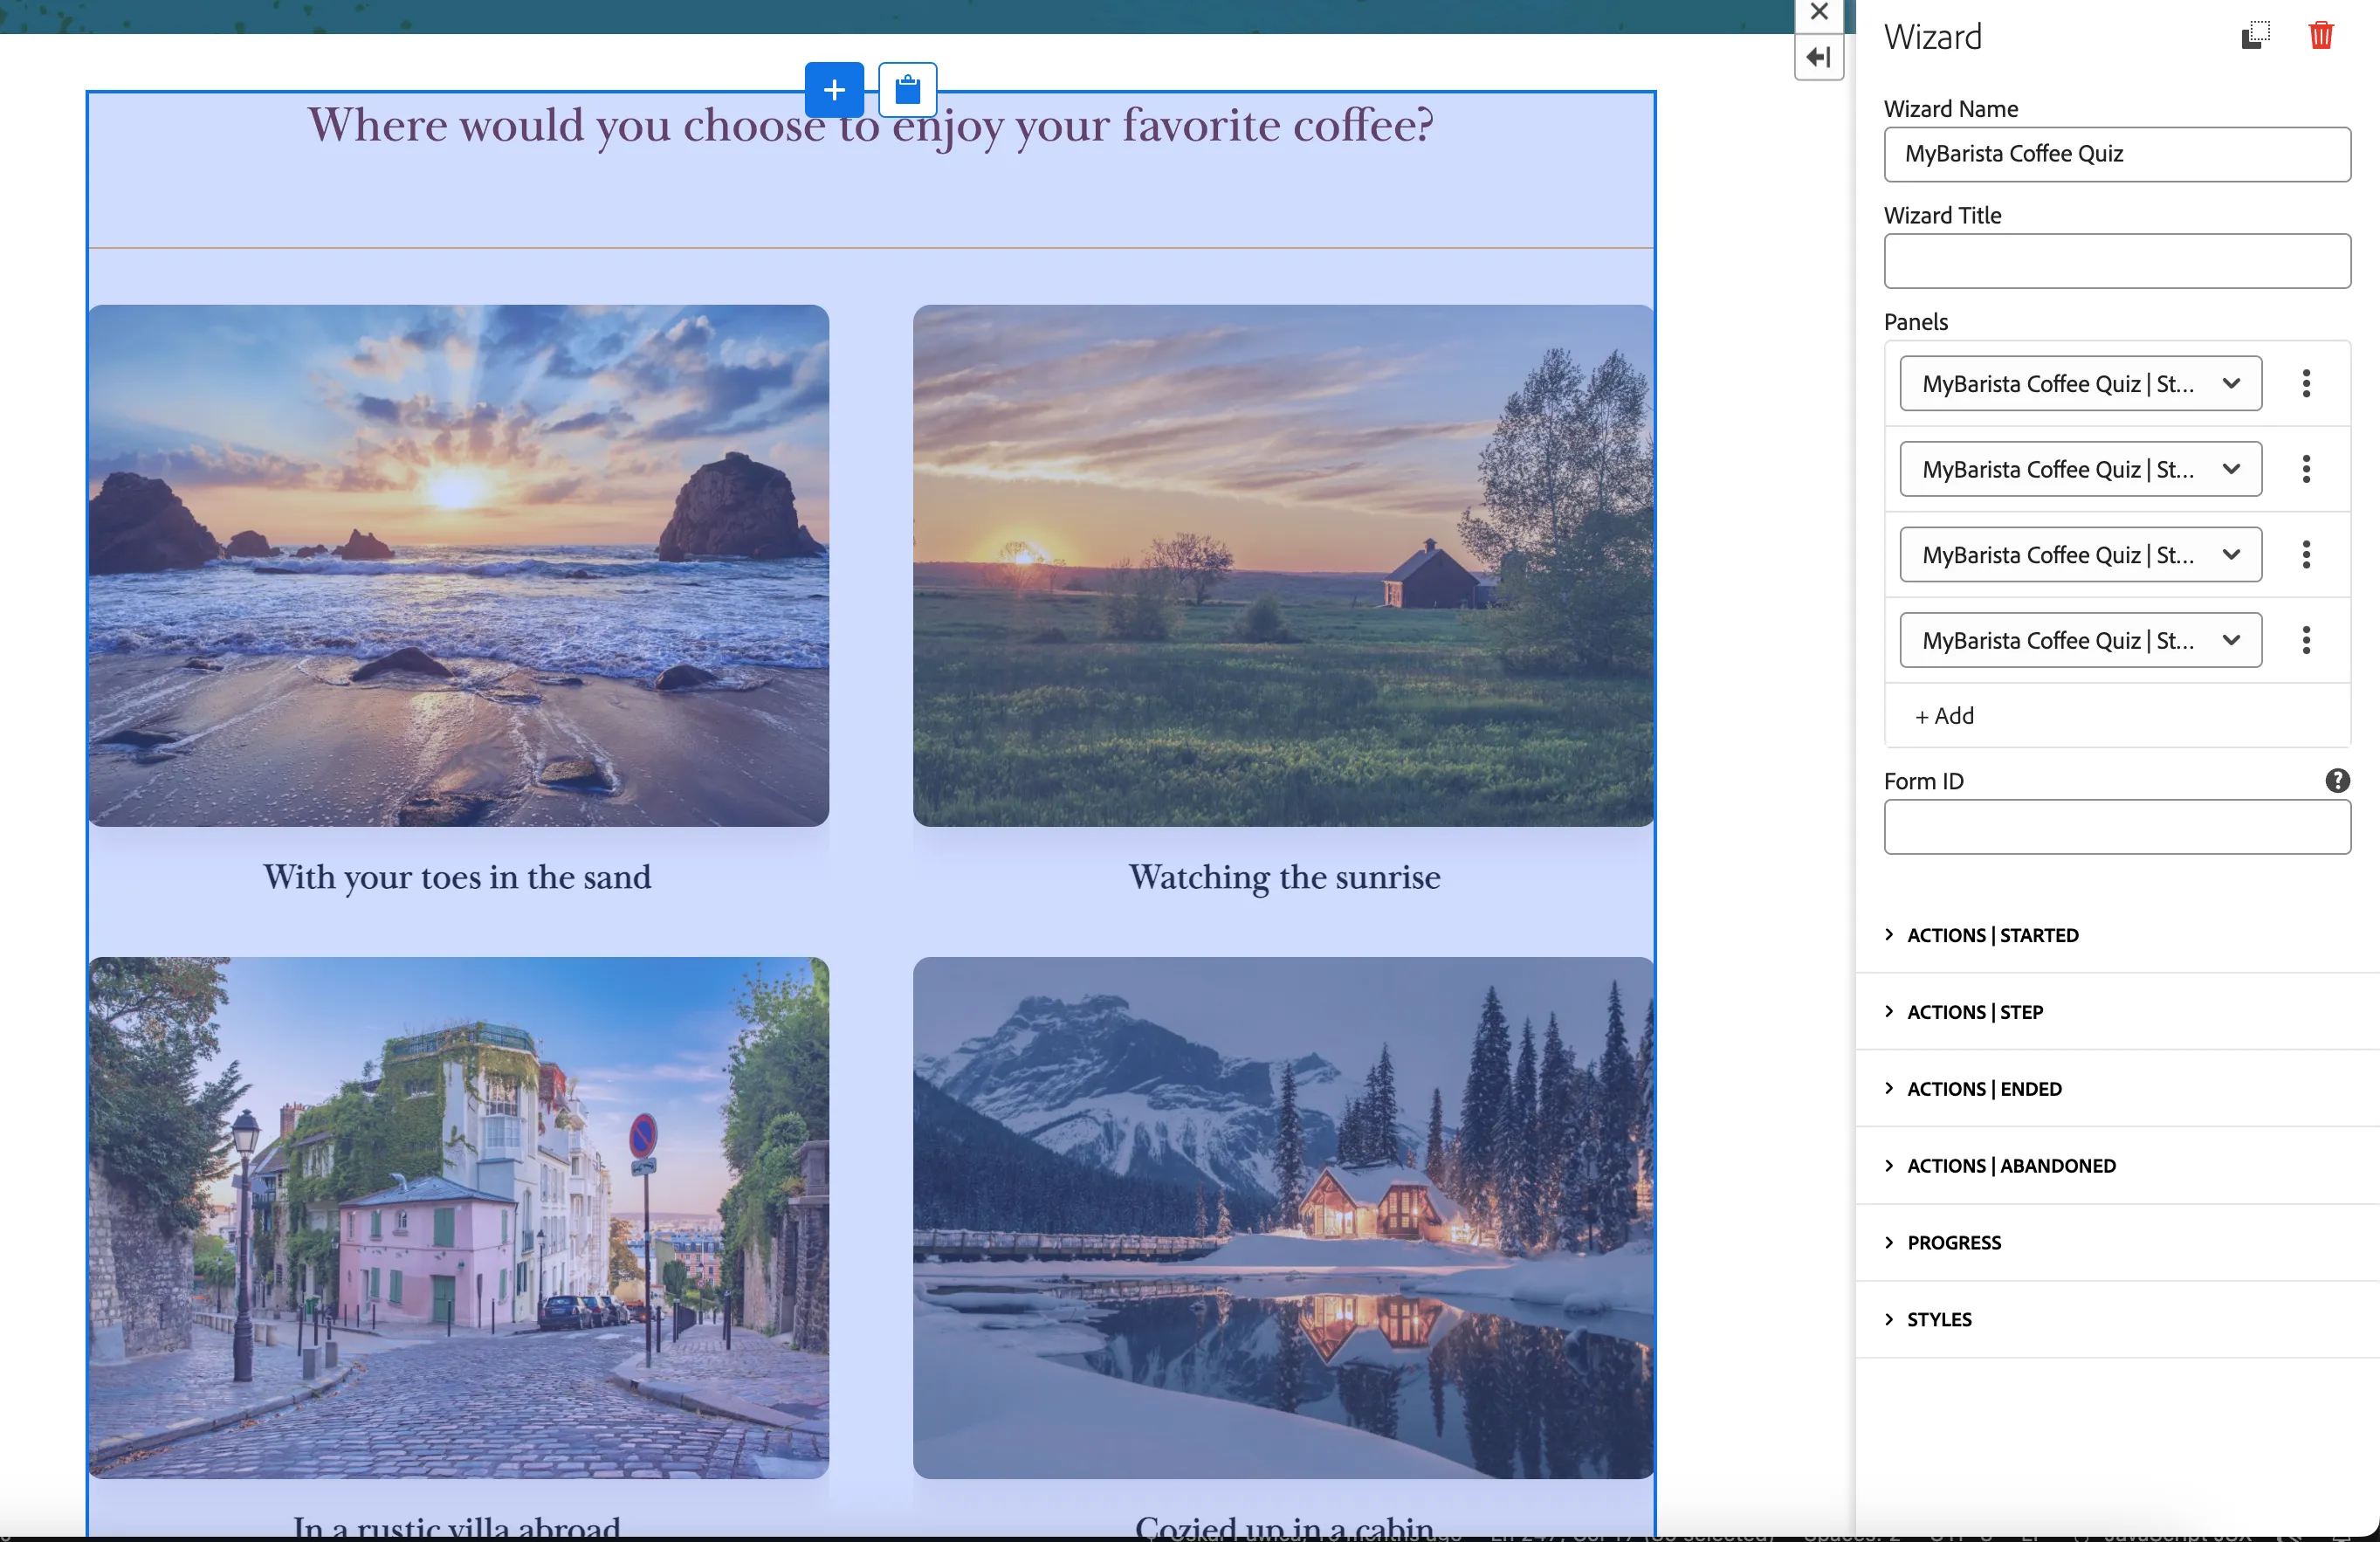Expand the ACTIONS | ENDED section
Screen dimensions: 2380x1542
[x=2117, y=1089]
